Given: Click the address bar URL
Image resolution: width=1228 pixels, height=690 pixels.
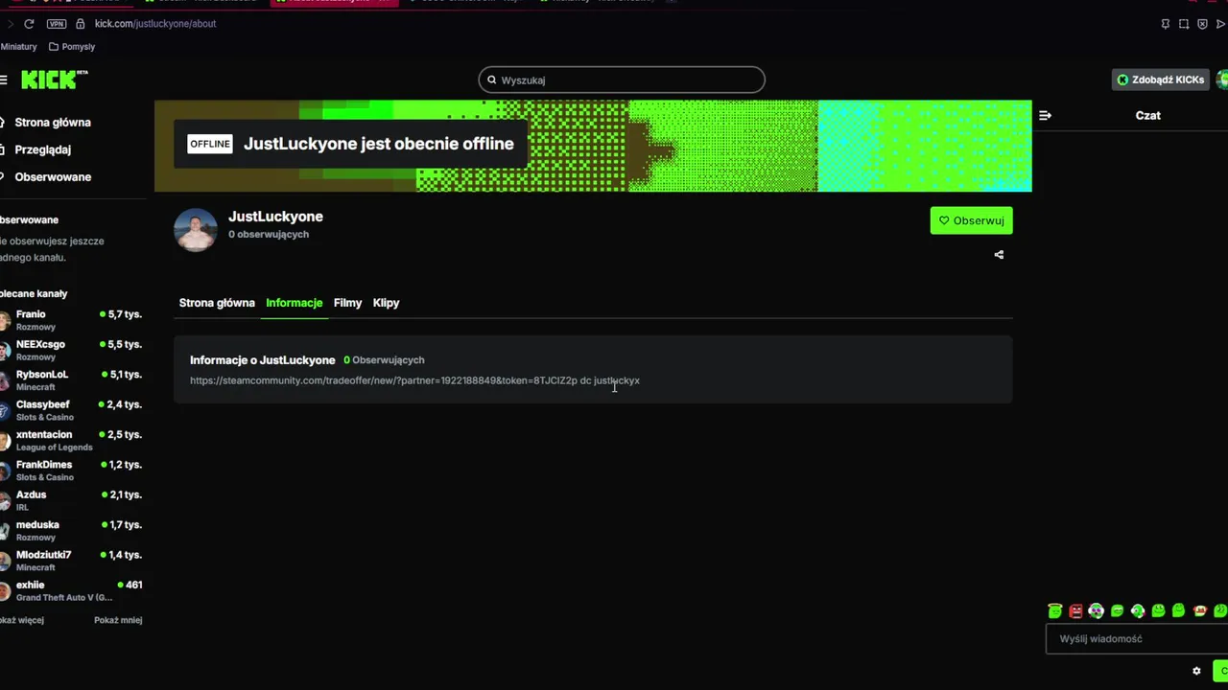Looking at the screenshot, I should pos(155,24).
